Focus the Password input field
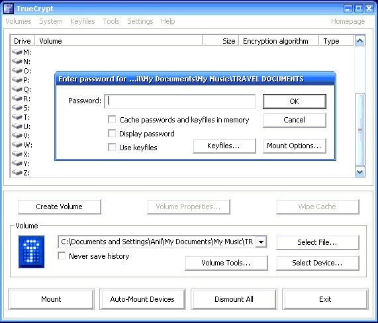 click(x=180, y=101)
